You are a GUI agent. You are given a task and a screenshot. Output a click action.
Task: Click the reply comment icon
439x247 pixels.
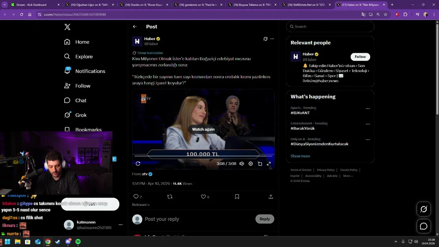pyautogui.click(x=136, y=197)
